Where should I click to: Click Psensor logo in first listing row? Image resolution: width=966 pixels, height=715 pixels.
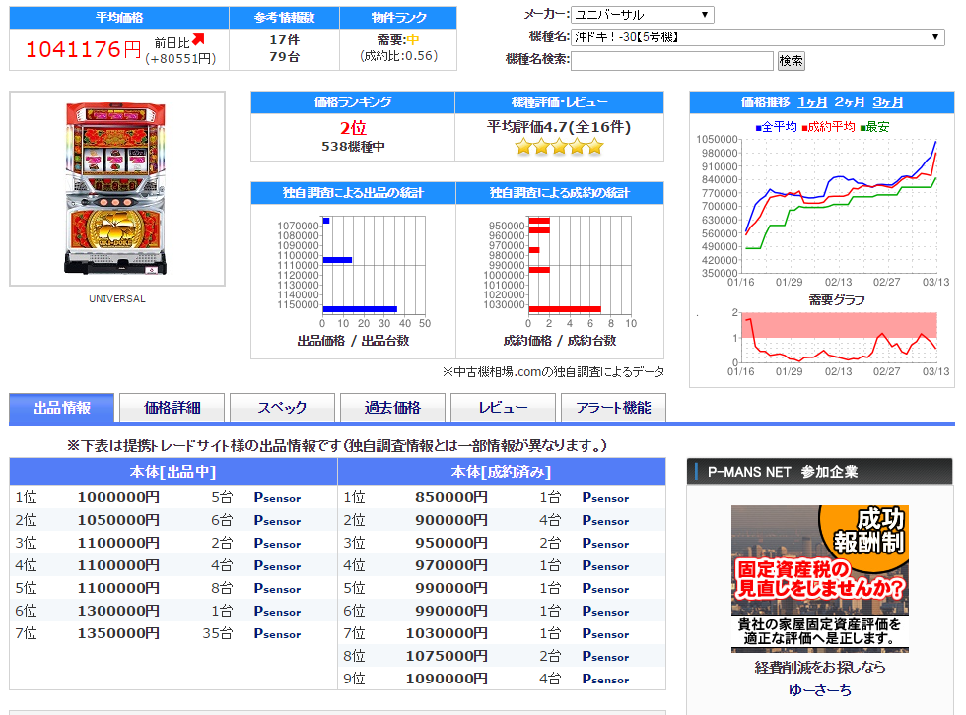point(277,497)
